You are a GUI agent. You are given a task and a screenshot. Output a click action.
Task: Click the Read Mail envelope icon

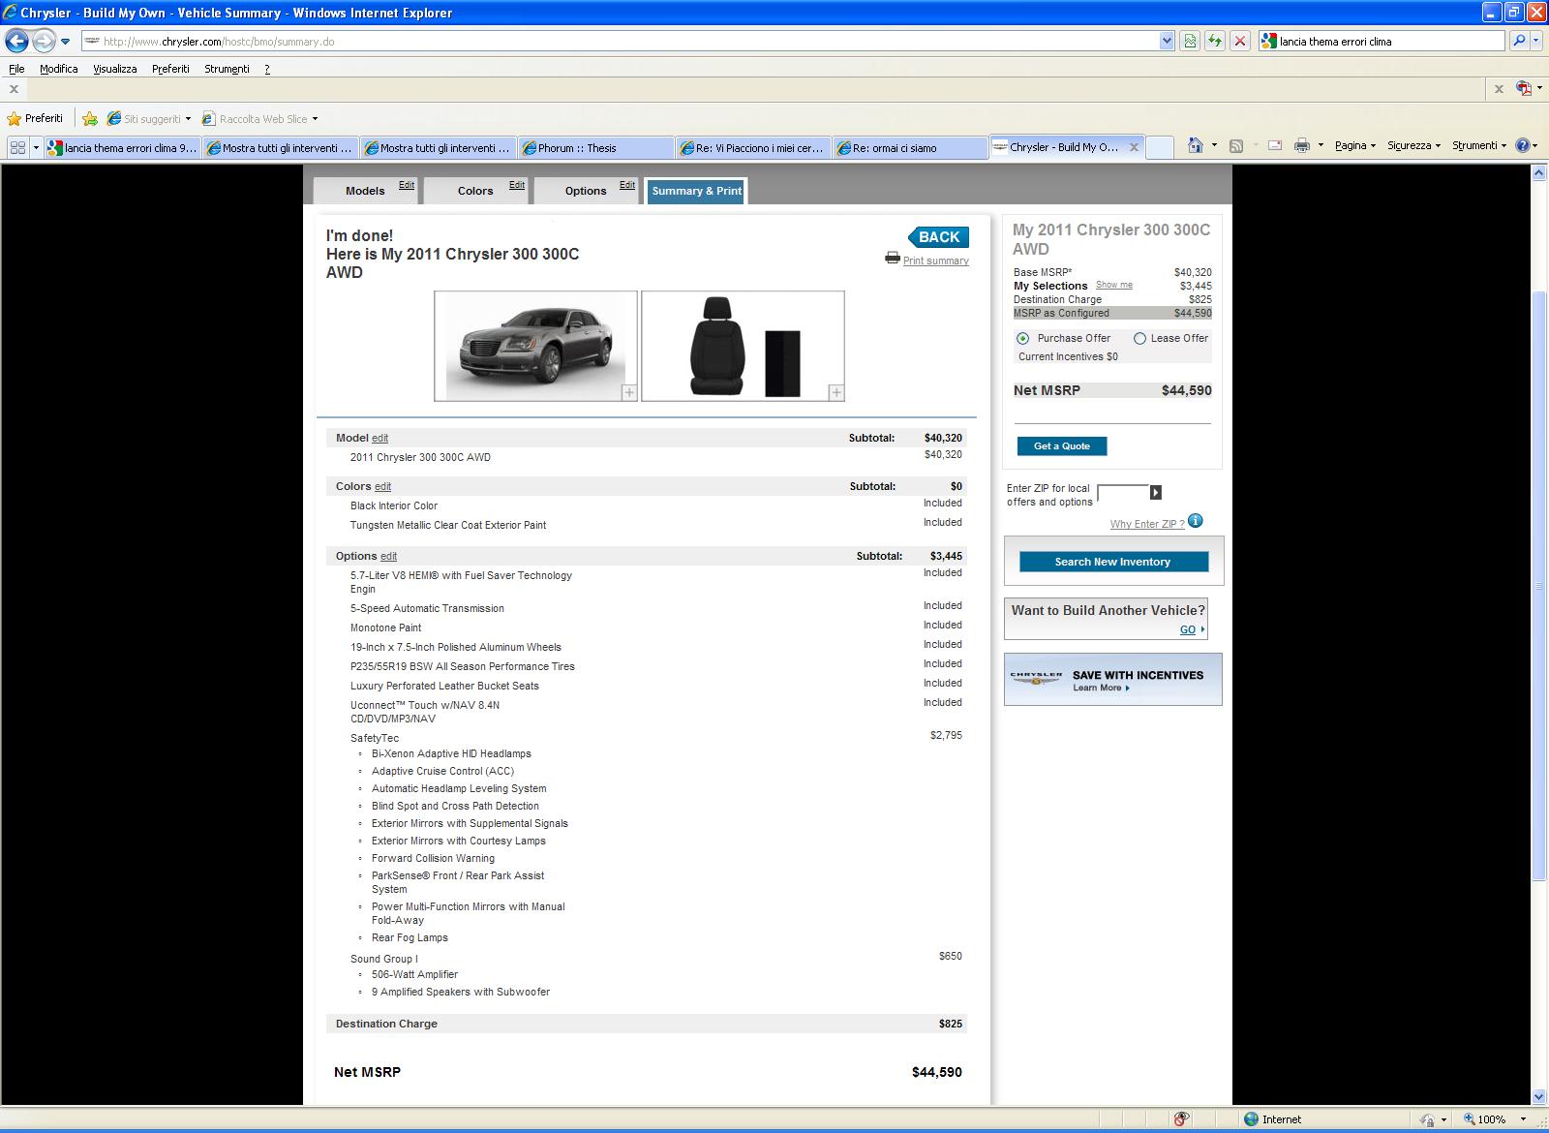pos(1275,145)
